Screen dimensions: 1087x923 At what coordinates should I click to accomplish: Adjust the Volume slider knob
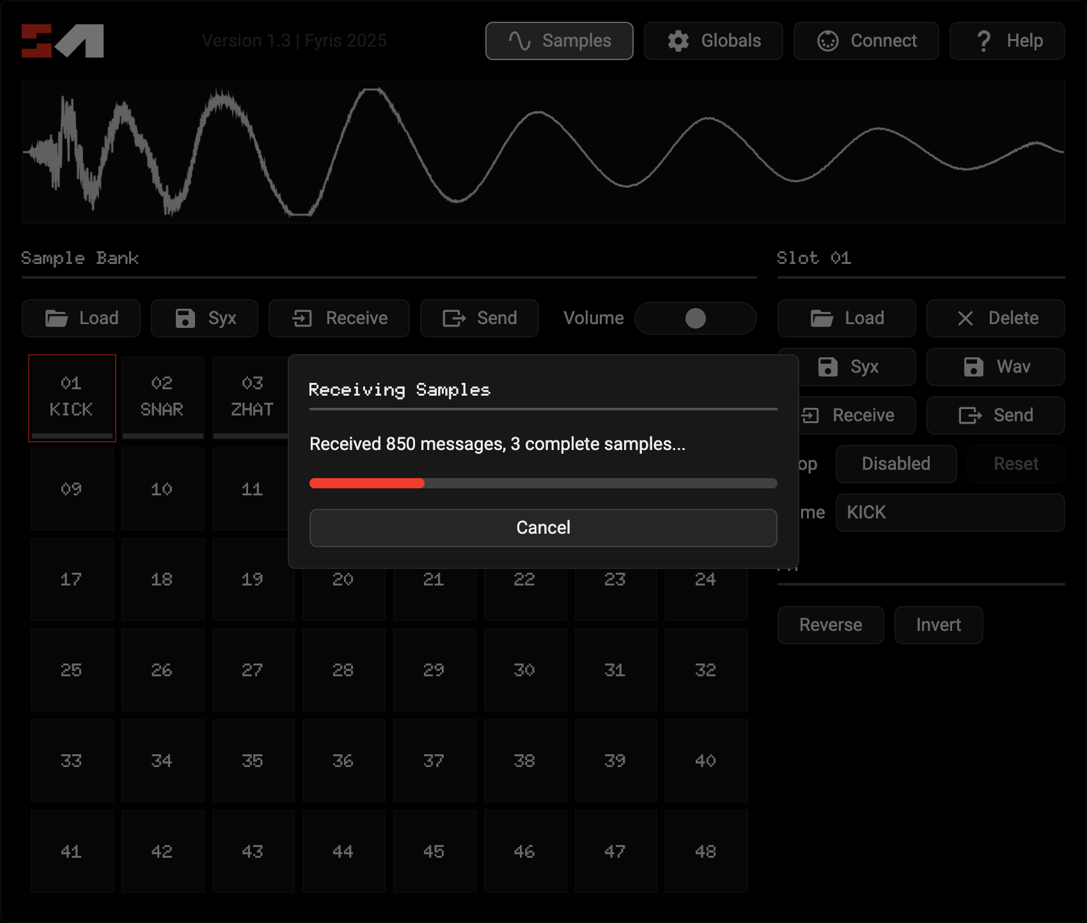click(x=695, y=318)
